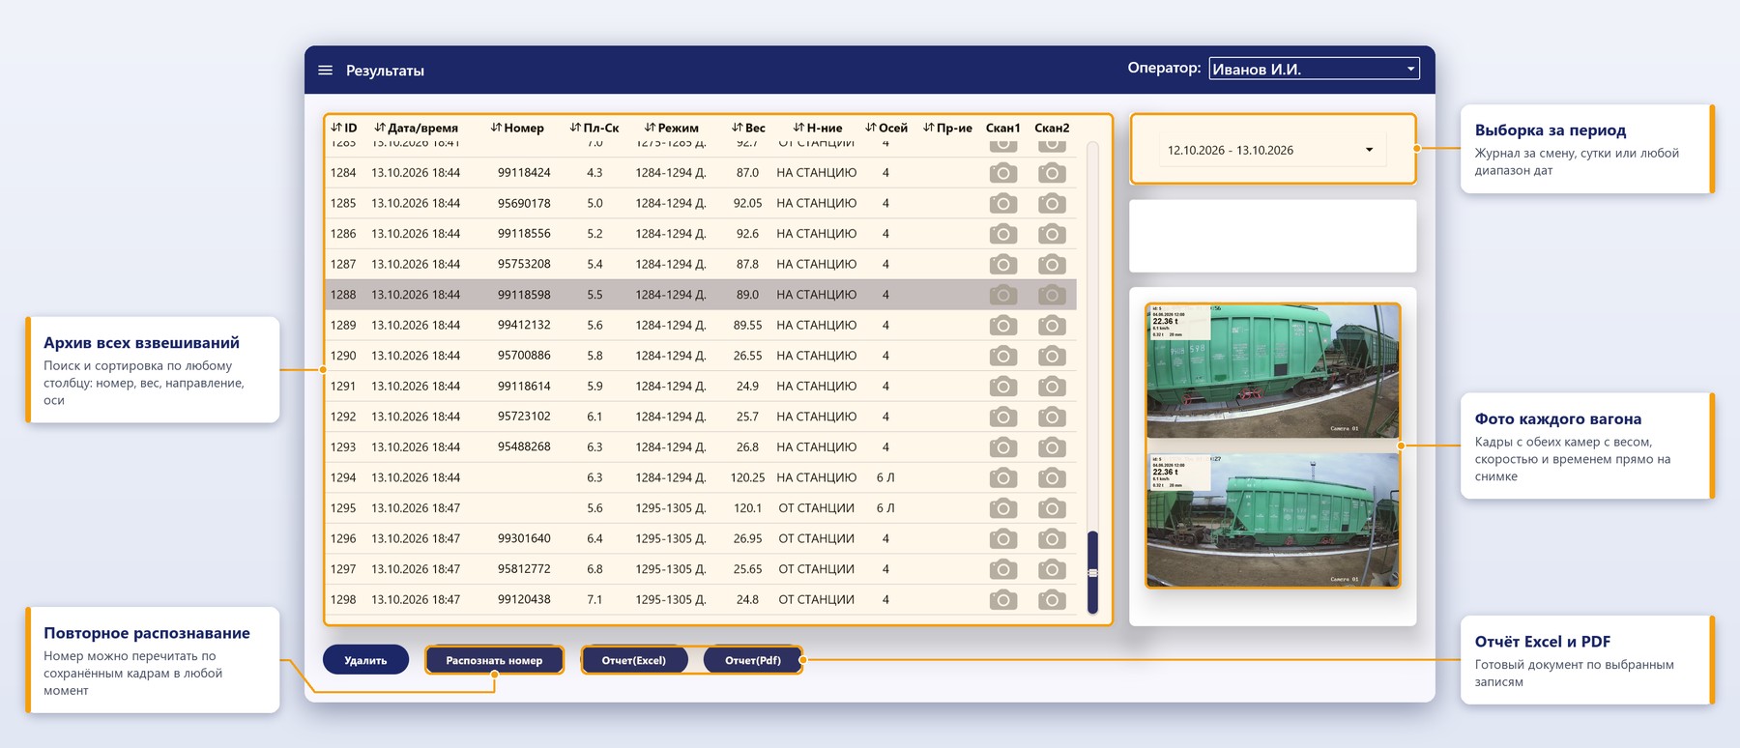Open Скан1 camera icon for row 1293
This screenshot has width=1740, height=748.
click(1003, 447)
